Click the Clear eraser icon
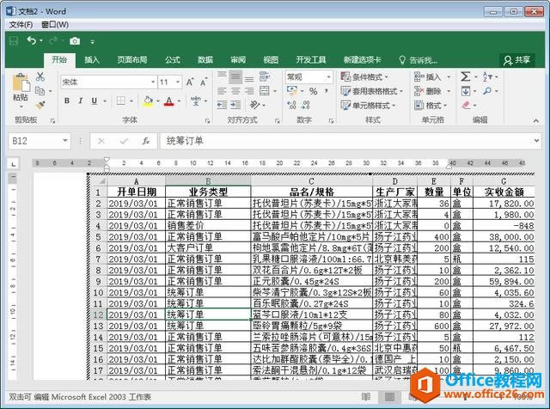 tap(465, 105)
